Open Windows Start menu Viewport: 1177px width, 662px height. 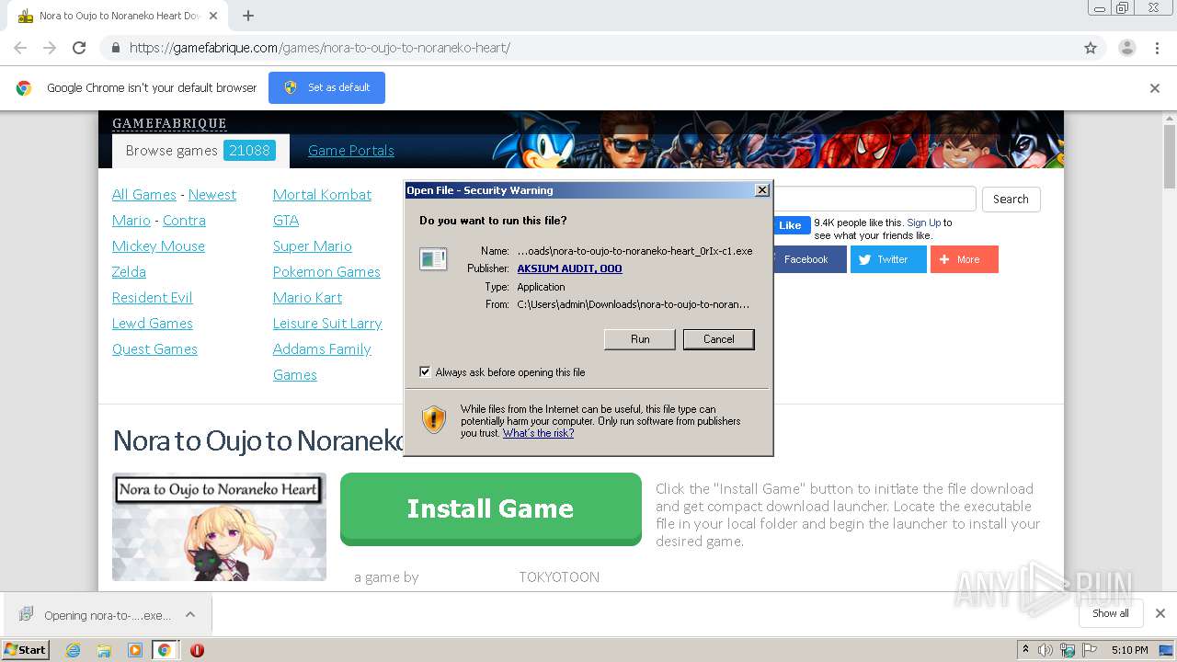26,650
